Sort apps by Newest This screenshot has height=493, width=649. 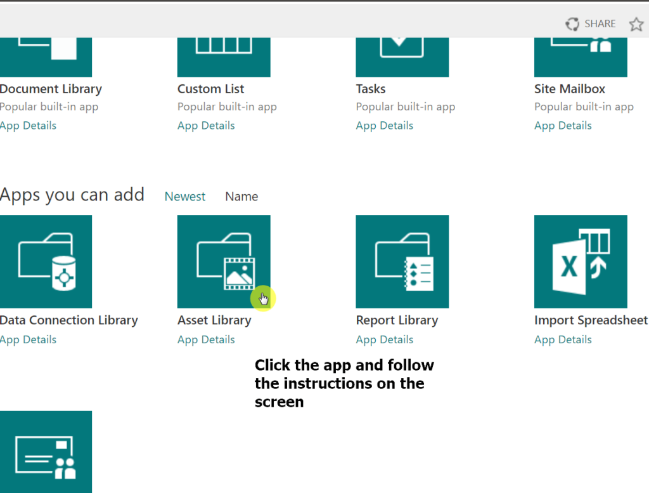tap(184, 196)
